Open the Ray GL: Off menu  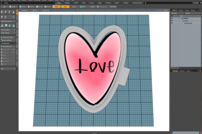(46, 11)
